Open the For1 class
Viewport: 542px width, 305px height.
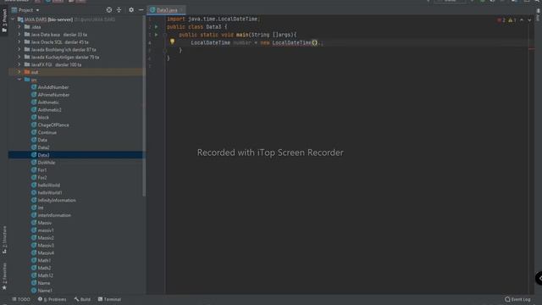[39, 170]
